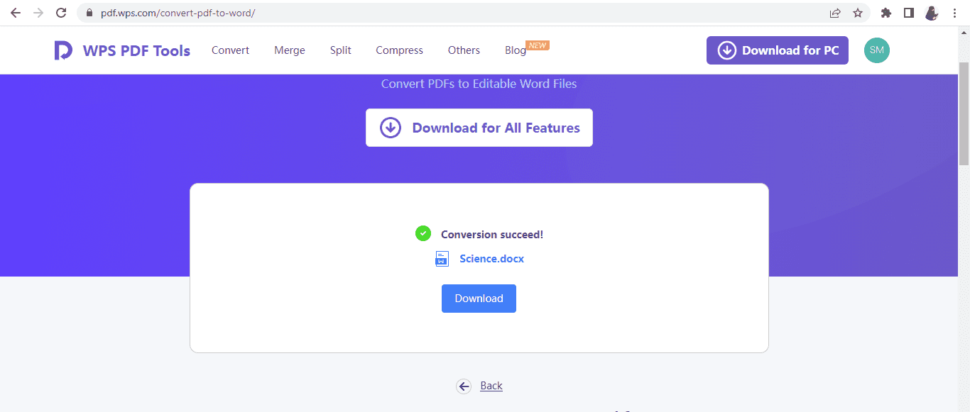Image resolution: width=970 pixels, height=412 pixels.
Task: Open the Blog page
Action: [515, 50]
